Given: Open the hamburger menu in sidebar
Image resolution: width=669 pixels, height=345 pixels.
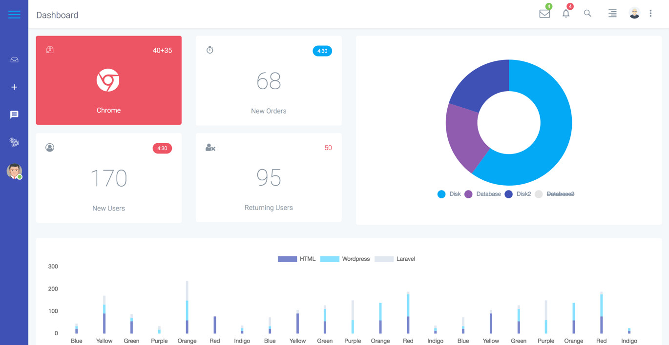Looking at the screenshot, I should click(14, 15).
